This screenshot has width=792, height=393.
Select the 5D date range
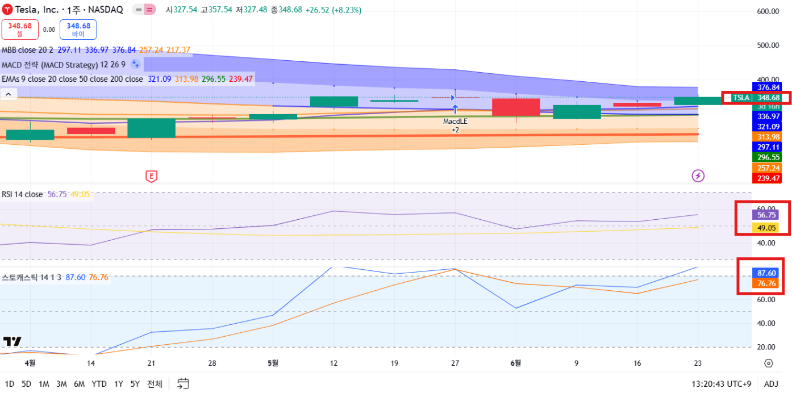click(x=26, y=384)
